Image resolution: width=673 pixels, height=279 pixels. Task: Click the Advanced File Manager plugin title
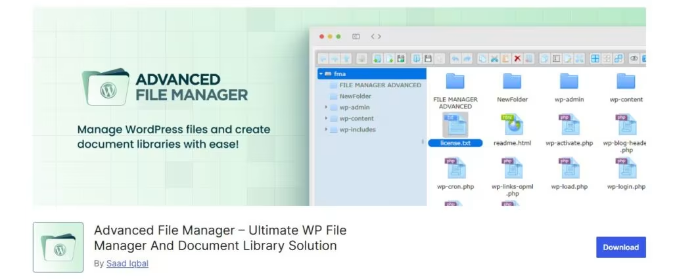[x=220, y=238]
